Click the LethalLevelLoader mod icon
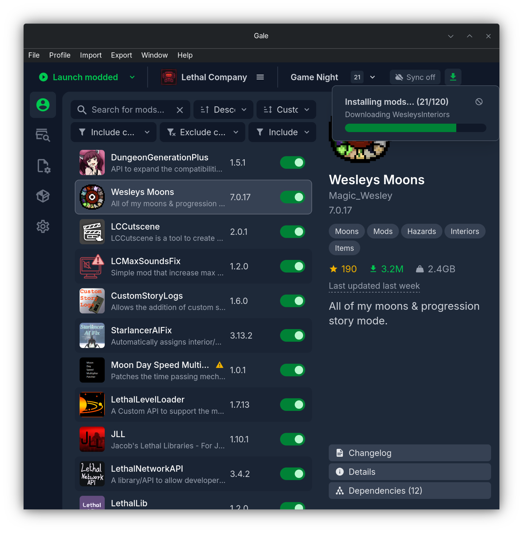The height and width of the screenshot is (533, 523). coord(92,405)
